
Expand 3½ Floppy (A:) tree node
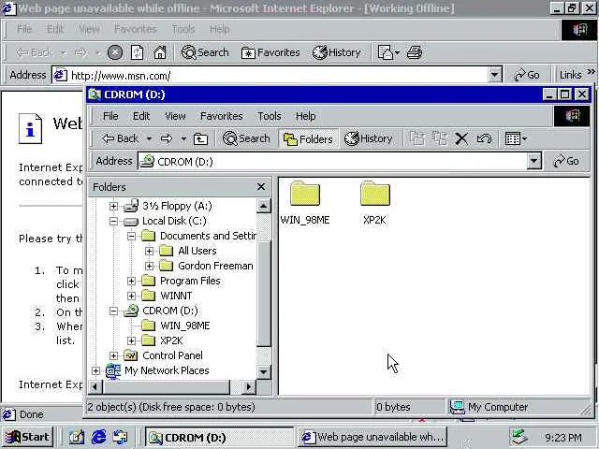113,206
